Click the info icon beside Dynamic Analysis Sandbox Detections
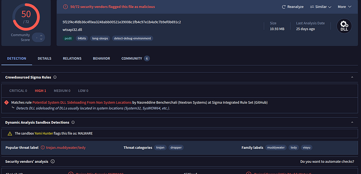 pyautogui.click(x=73, y=122)
